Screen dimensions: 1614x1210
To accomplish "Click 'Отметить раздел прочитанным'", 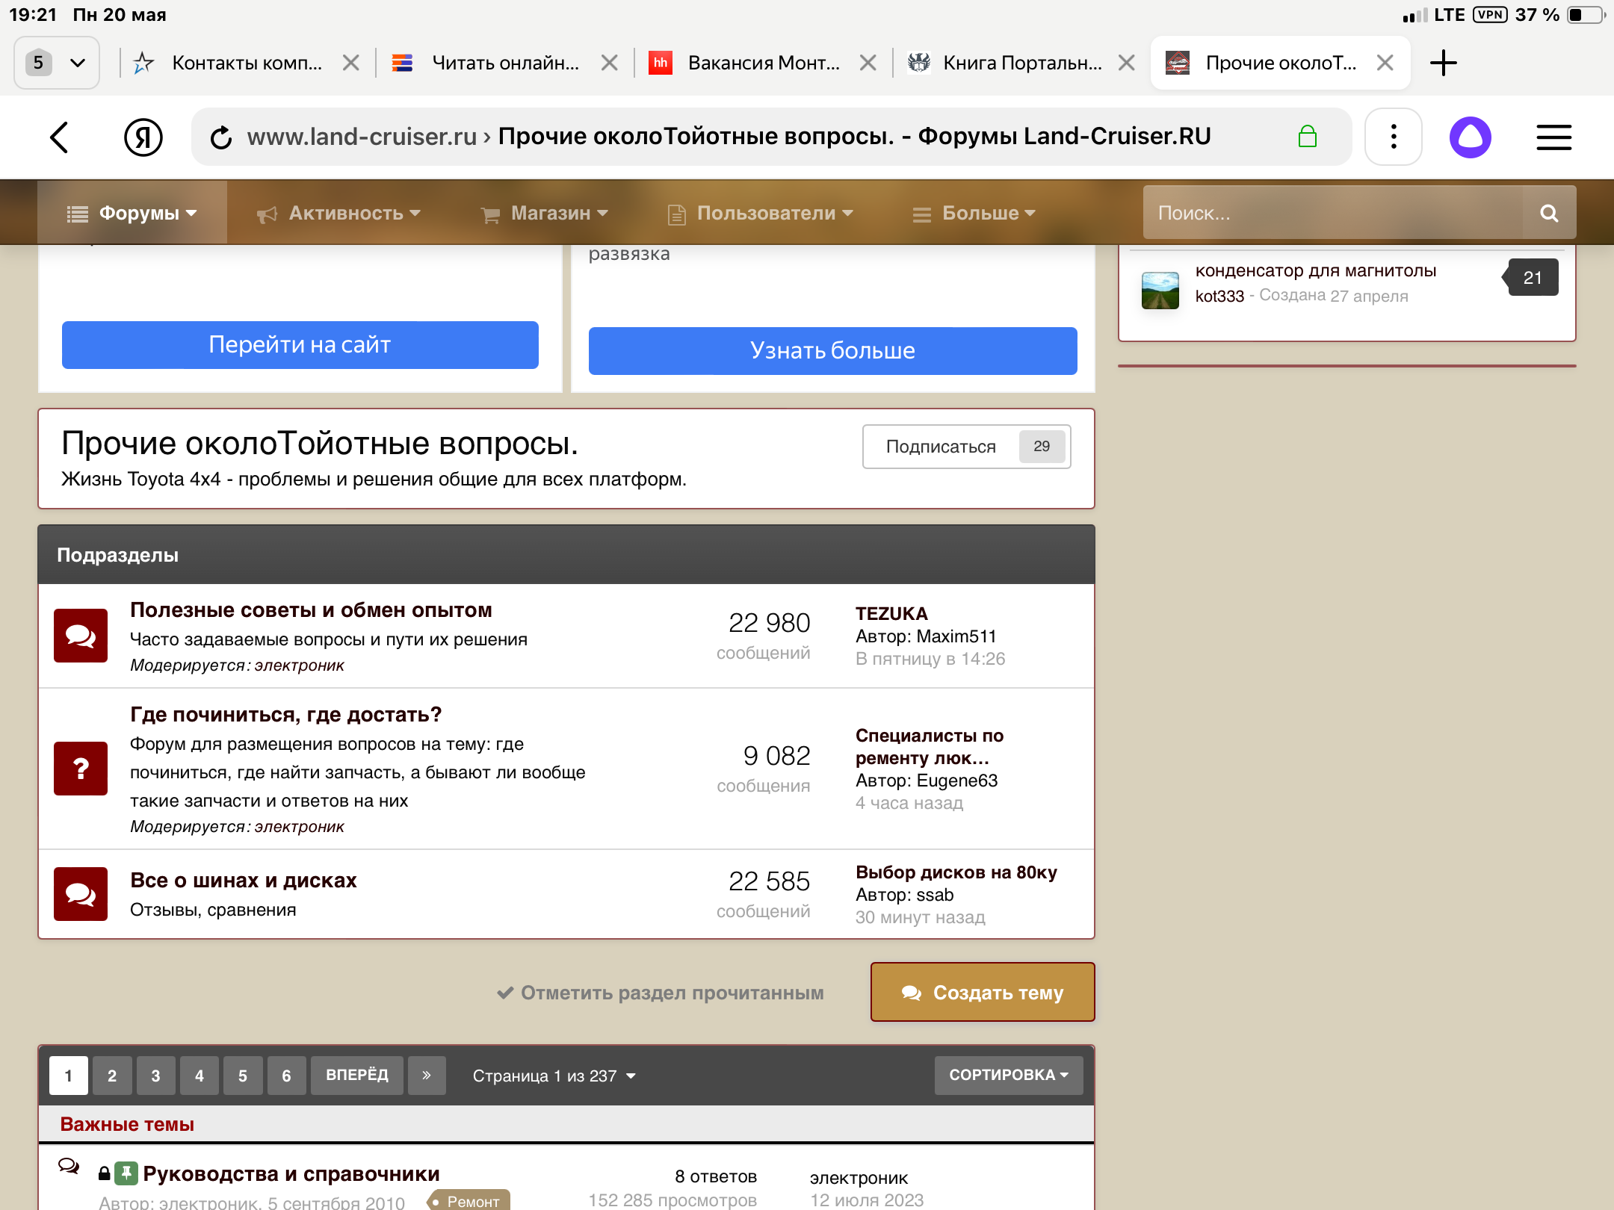I will pyautogui.click(x=661, y=993).
